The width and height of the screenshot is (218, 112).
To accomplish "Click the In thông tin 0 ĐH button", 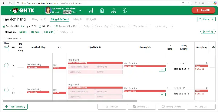I will click(x=171, y=107).
